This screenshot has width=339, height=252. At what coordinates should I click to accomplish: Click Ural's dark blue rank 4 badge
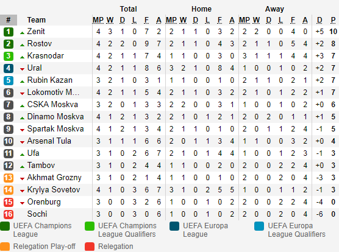pos(9,68)
